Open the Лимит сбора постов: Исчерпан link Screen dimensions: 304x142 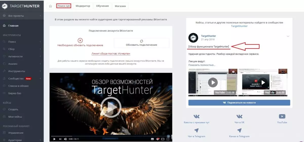pos(111,54)
